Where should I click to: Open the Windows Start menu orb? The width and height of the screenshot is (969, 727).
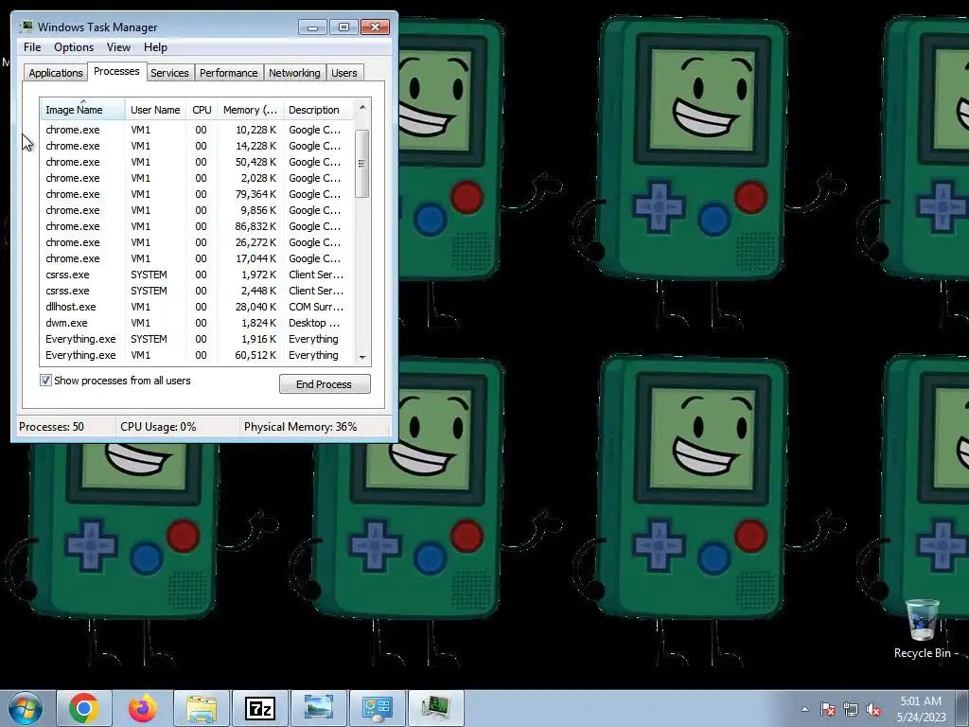coord(26,708)
